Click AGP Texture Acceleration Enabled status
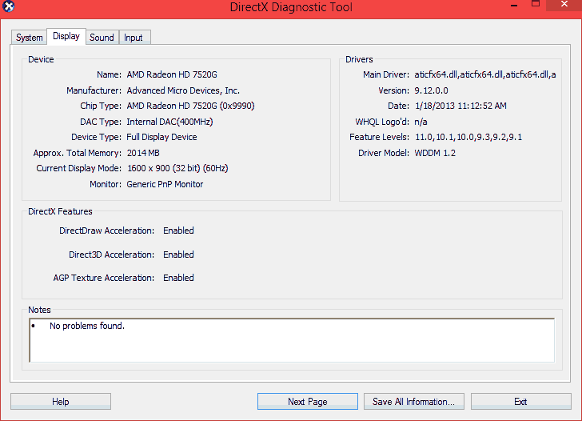Viewport: 582px width, 421px height. (x=178, y=278)
